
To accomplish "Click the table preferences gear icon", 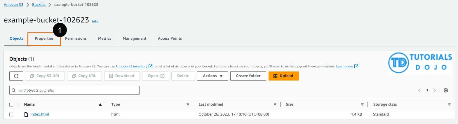I will [x=446, y=90].
